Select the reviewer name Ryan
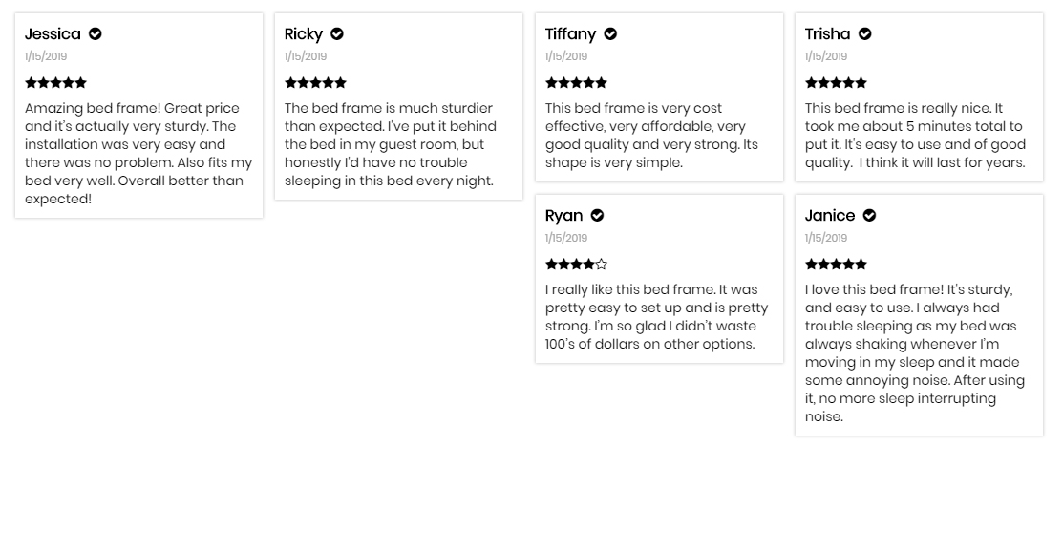 click(x=563, y=216)
